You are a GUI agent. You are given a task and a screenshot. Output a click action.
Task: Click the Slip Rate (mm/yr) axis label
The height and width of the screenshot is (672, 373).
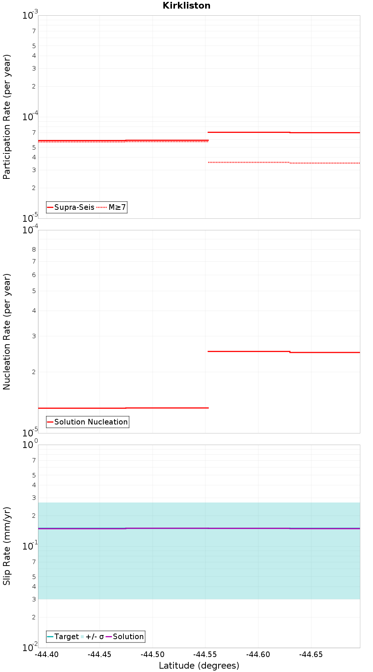click(7, 546)
